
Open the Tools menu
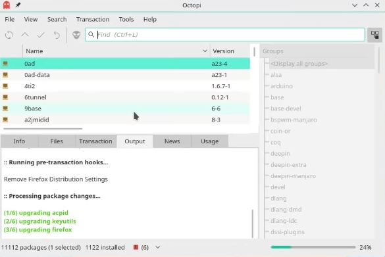(126, 19)
